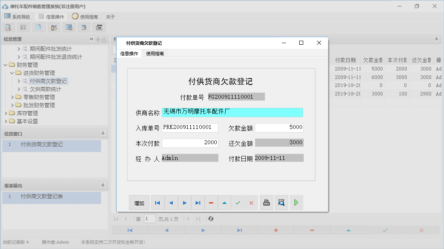This screenshot has height=249, width=444.
Task: Click the 增加 button in the dialog
Action: (x=139, y=203)
